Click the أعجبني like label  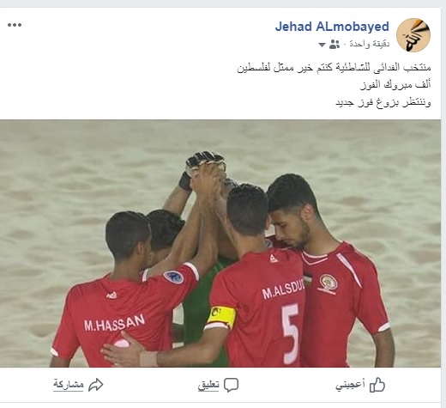pos(350,385)
